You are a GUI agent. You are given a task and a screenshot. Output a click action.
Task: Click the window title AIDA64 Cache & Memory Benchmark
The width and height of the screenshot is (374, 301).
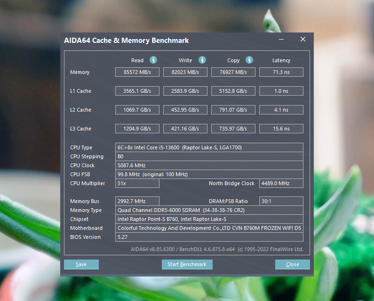click(126, 41)
